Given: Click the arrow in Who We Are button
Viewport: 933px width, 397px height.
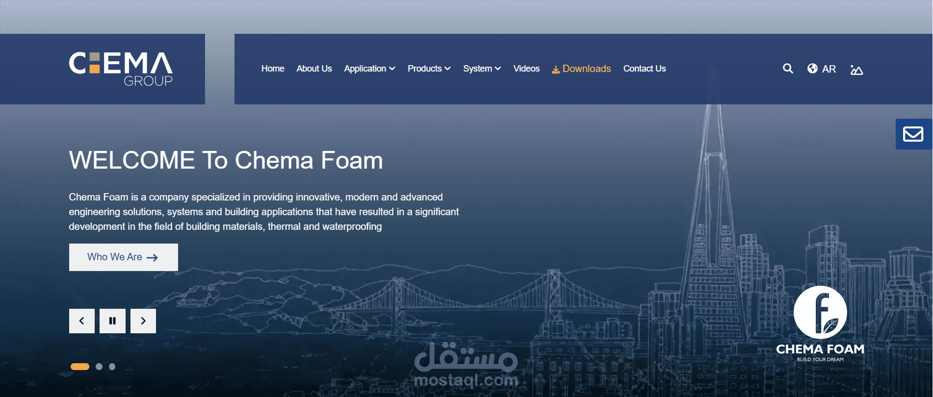Looking at the screenshot, I should [x=152, y=257].
